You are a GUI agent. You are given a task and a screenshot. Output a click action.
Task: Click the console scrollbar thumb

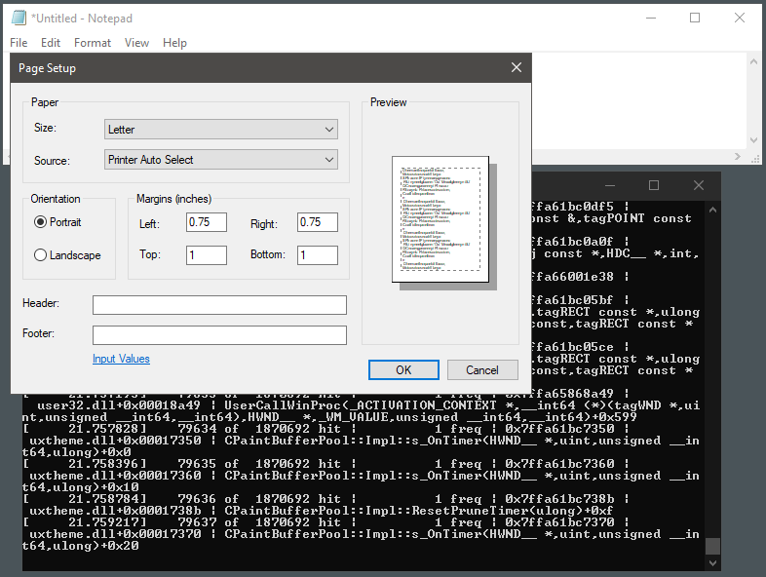[712, 546]
